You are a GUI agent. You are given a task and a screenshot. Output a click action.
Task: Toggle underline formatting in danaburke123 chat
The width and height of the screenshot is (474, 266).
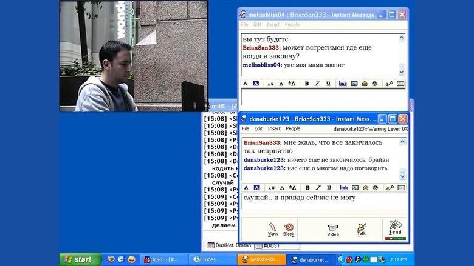[x=328, y=188]
